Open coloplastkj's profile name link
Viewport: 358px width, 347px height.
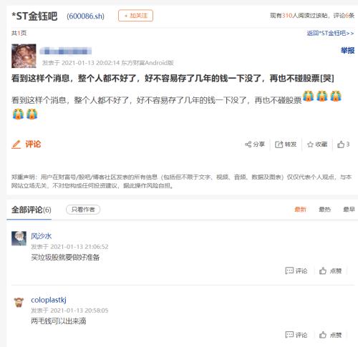(49, 300)
